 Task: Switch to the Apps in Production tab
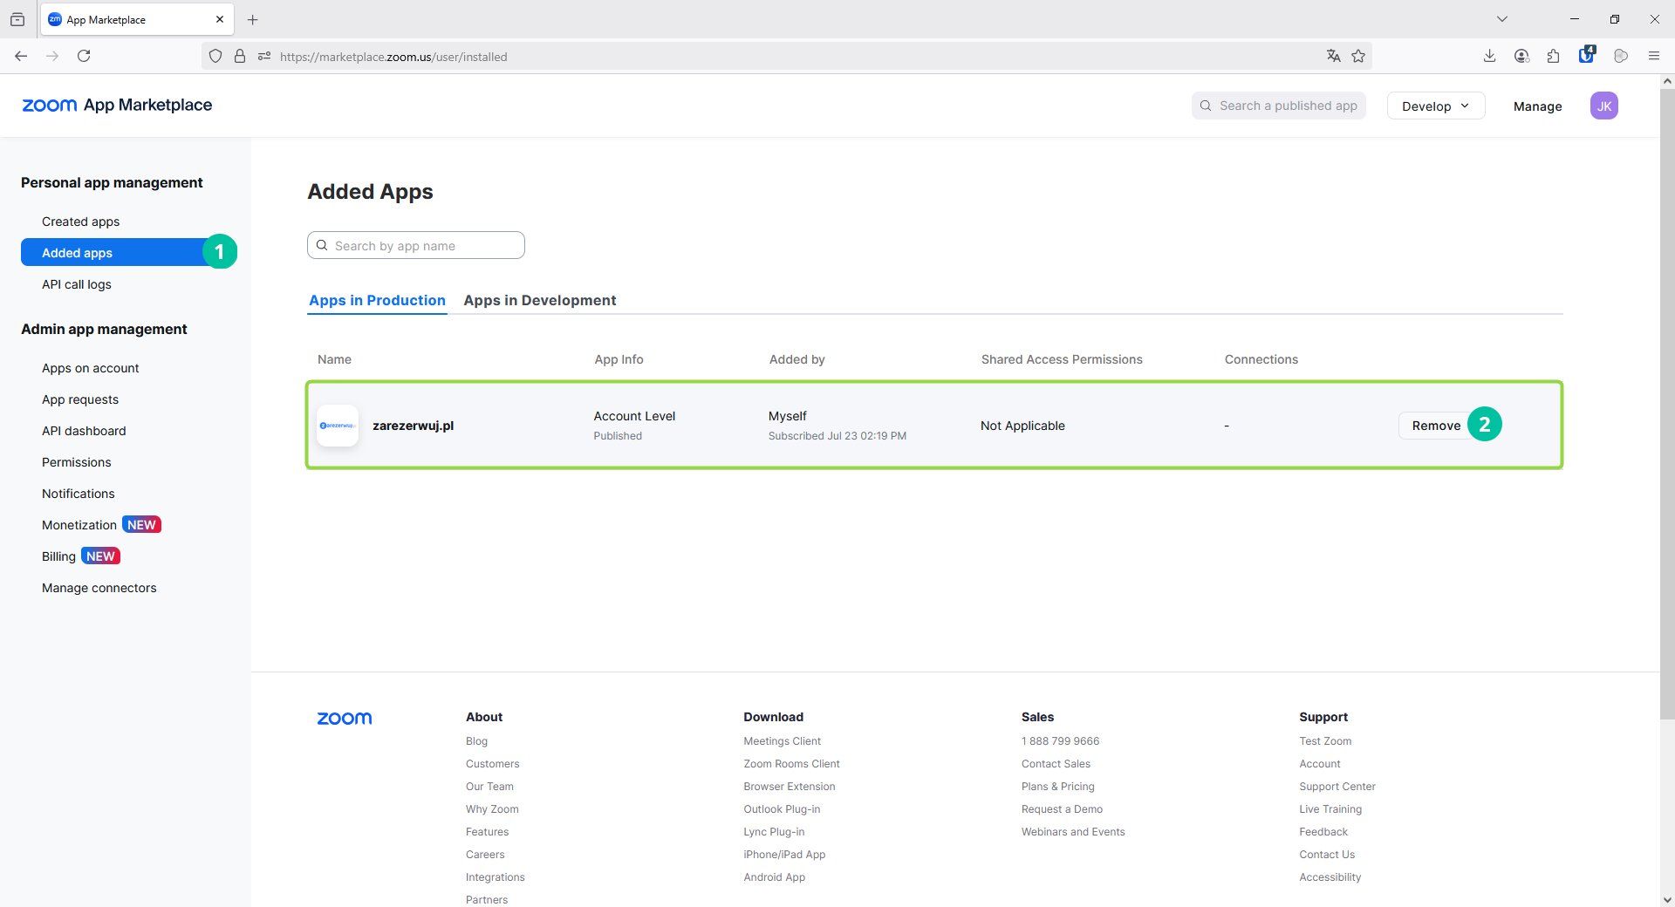[377, 300]
